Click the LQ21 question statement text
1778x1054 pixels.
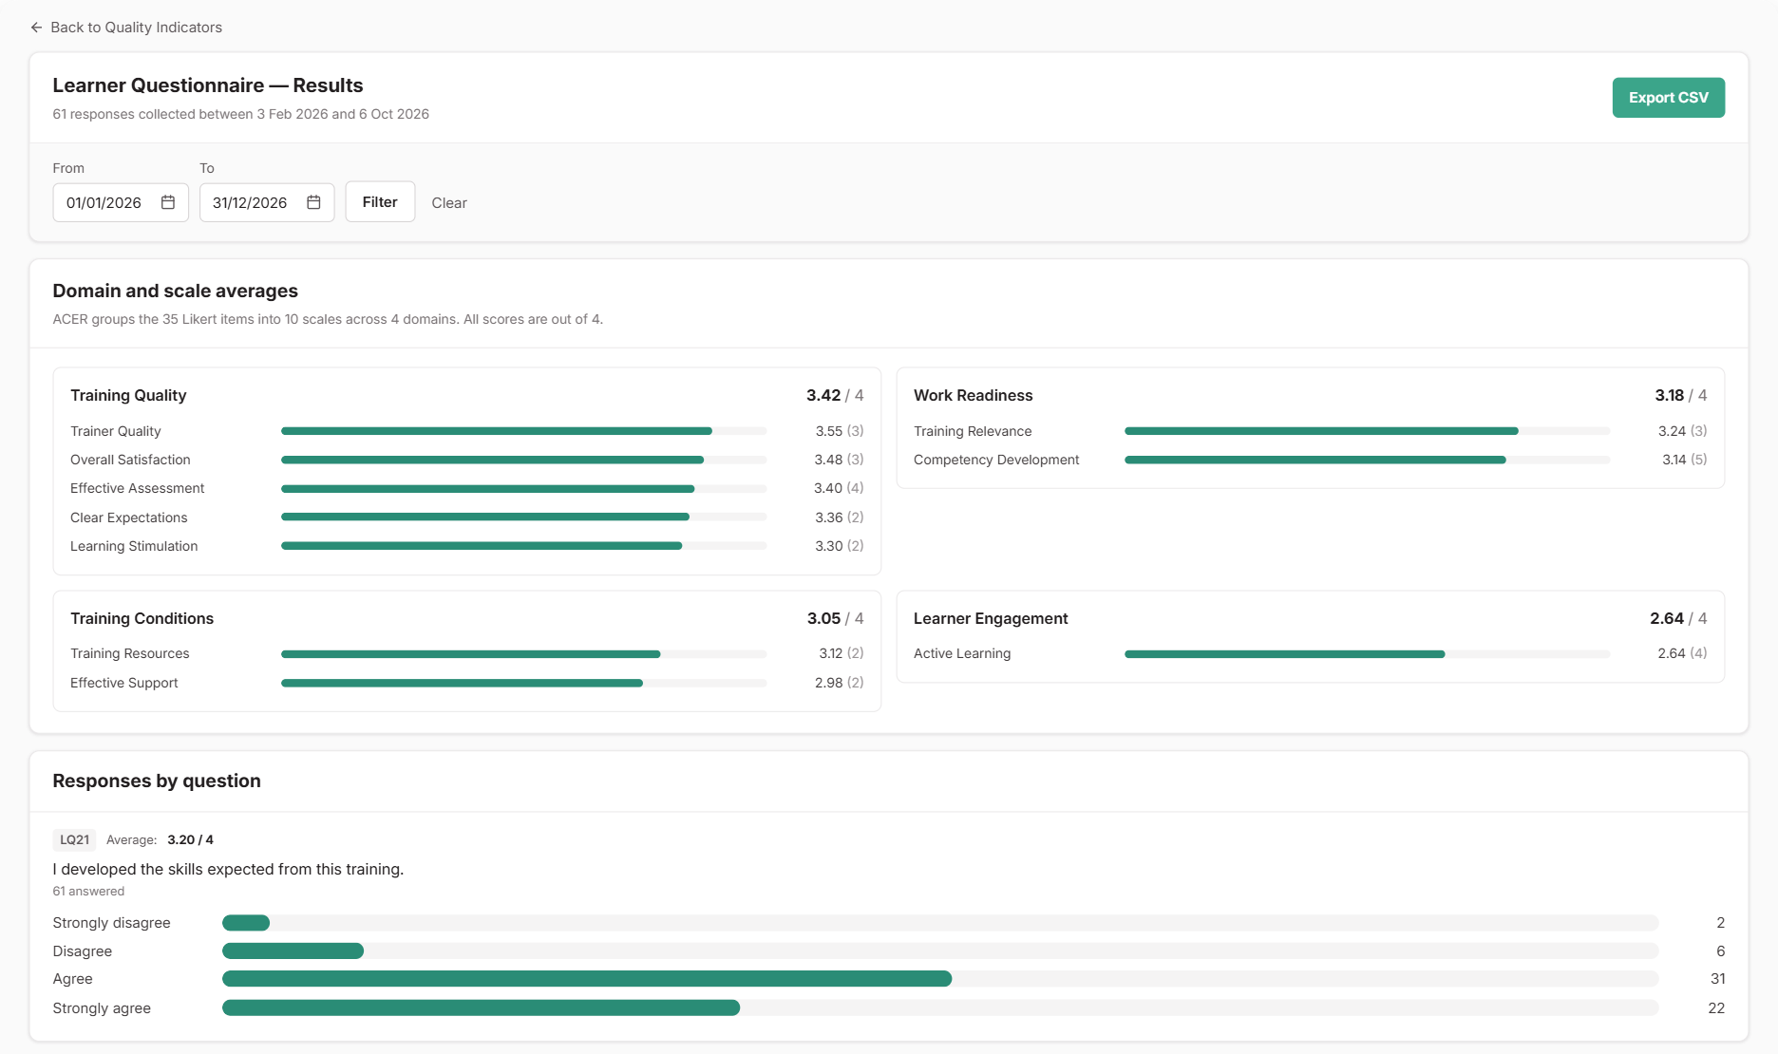coord(228,869)
